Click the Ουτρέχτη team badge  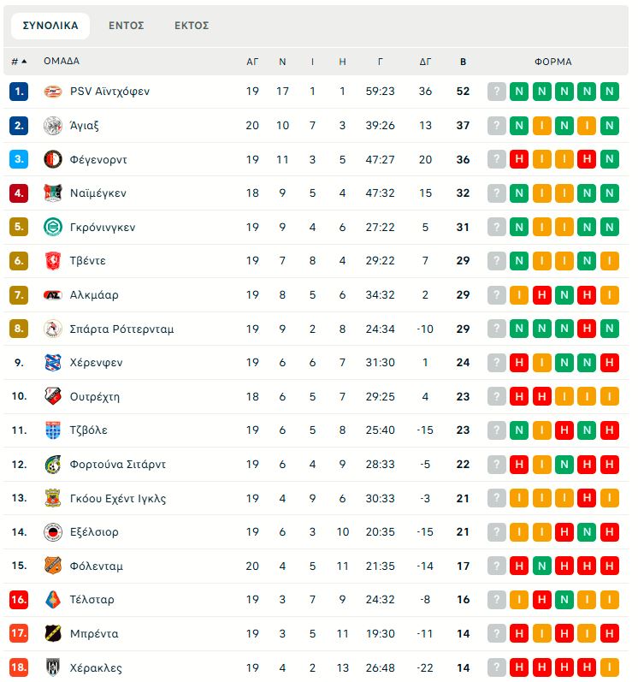tap(53, 396)
